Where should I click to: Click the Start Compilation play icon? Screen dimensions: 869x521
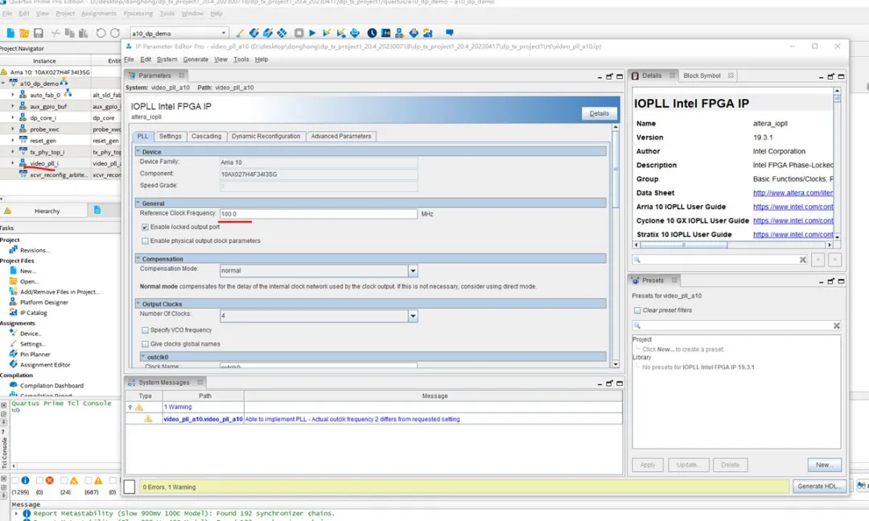pos(312,33)
